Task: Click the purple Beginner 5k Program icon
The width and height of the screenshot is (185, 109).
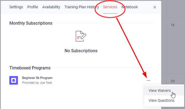Action: pyautogui.click(x=14, y=80)
